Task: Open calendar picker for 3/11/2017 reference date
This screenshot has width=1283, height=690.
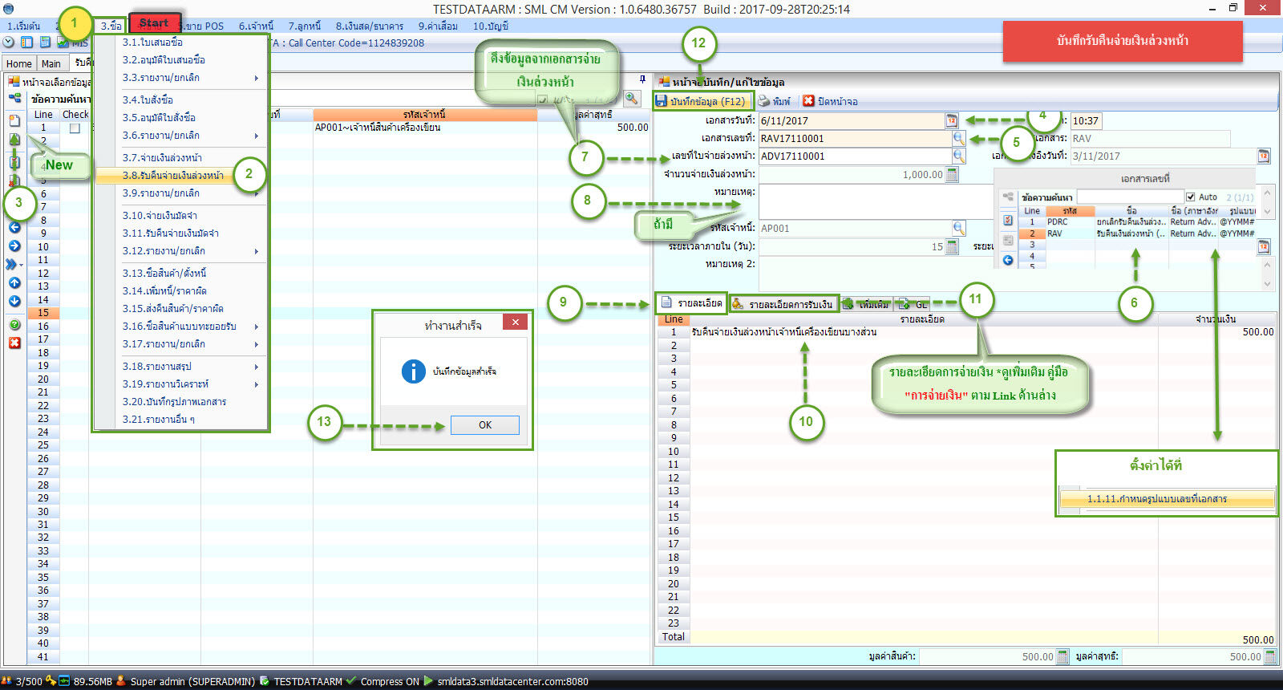Action: [x=1264, y=156]
